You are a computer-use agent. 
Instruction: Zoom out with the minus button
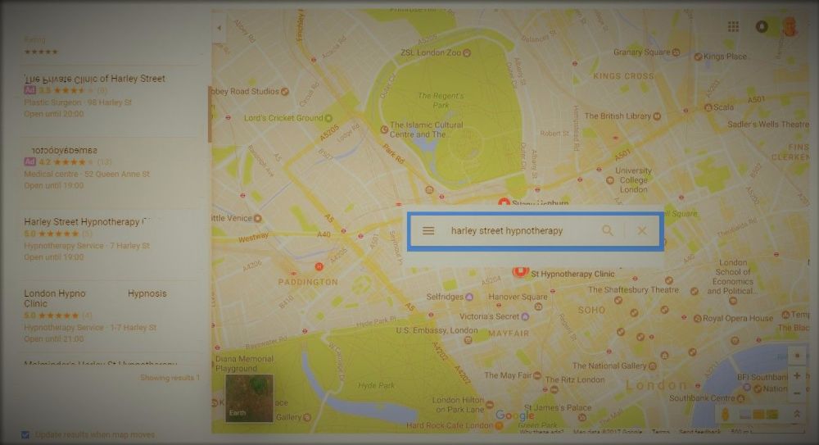click(x=797, y=393)
